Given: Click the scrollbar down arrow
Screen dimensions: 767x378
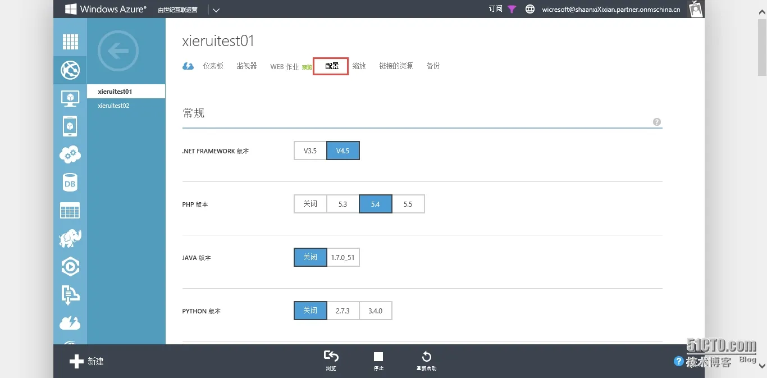Looking at the screenshot, I should [762, 366].
